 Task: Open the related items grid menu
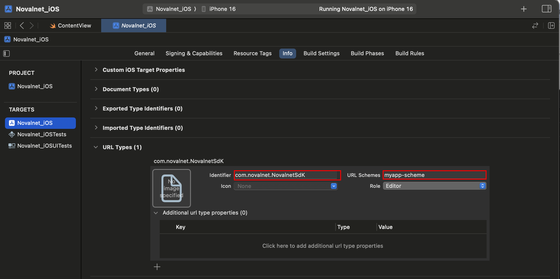8,26
